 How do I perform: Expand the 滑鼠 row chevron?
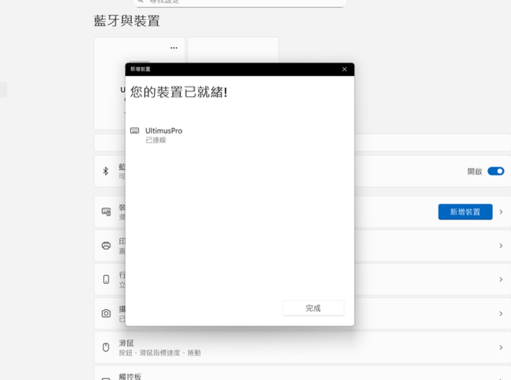click(x=501, y=348)
